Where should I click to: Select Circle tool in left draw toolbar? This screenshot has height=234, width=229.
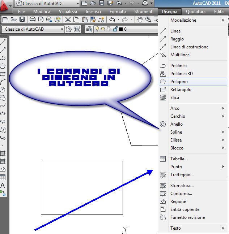[3, 90]
